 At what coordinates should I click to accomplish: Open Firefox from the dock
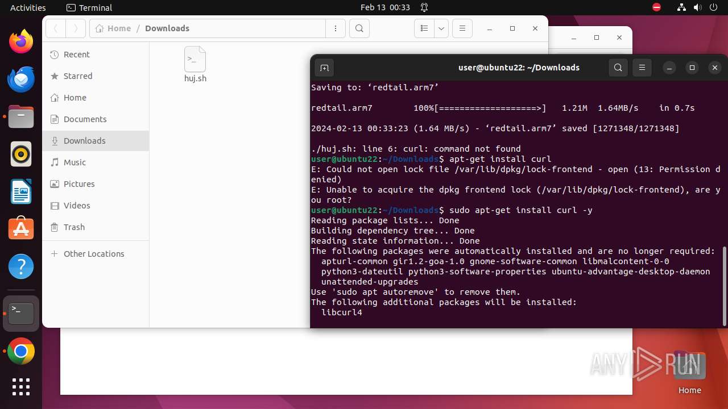point(21,41)
